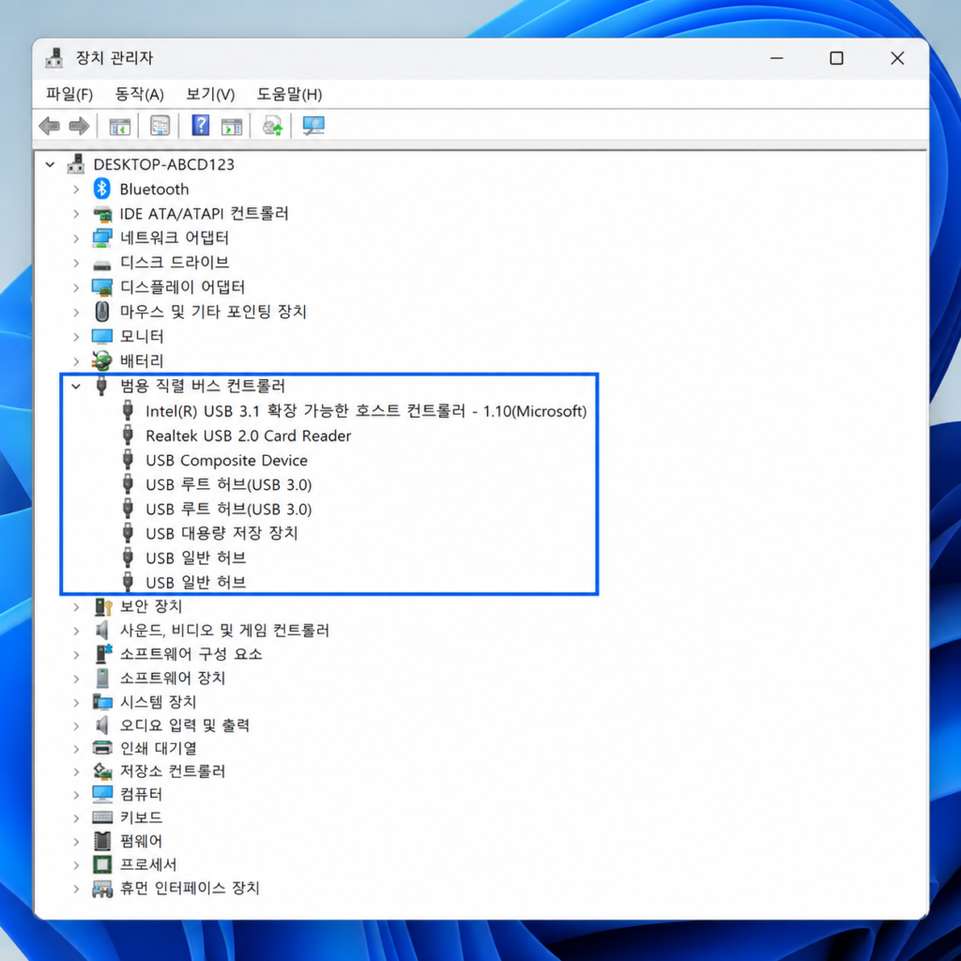Expand the 디스플레이 어댑터 category
The height and width of the screenshot is (961, 961).
point(76,287)
